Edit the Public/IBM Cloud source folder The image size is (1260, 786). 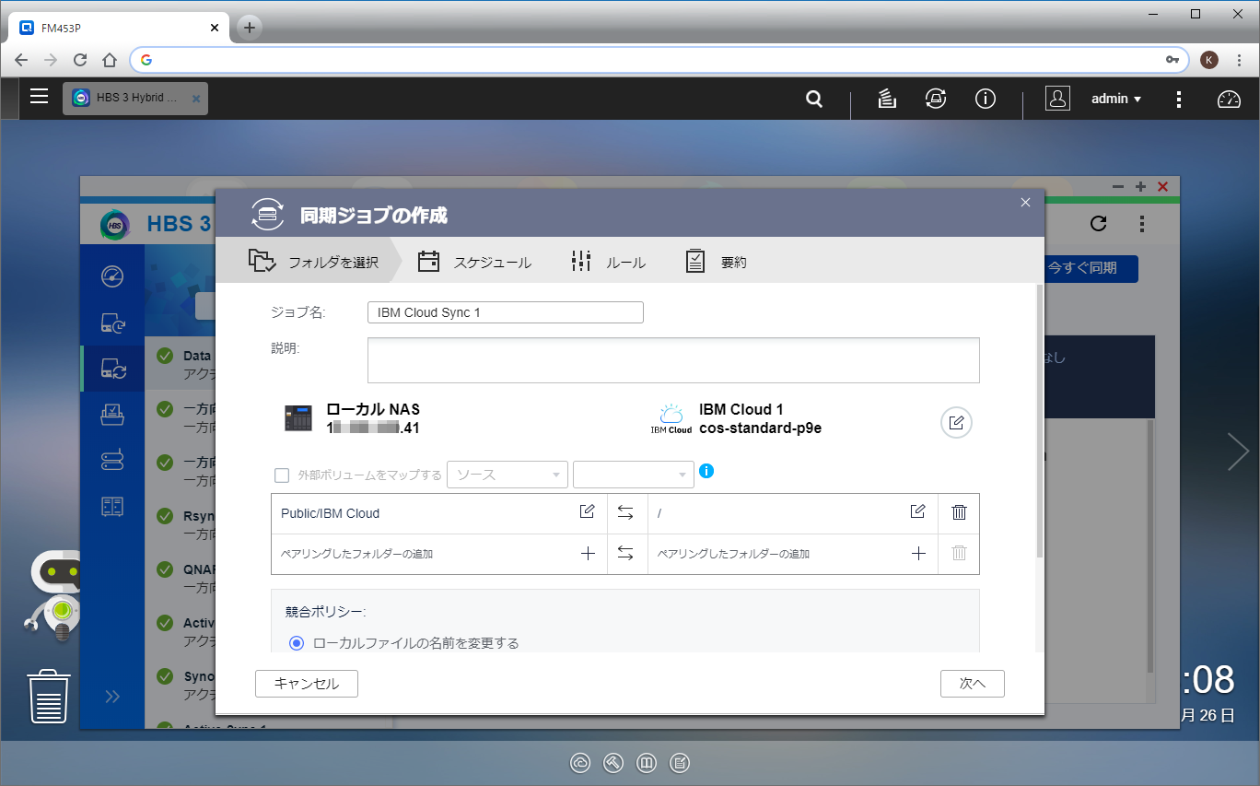(x=587, y=512)
